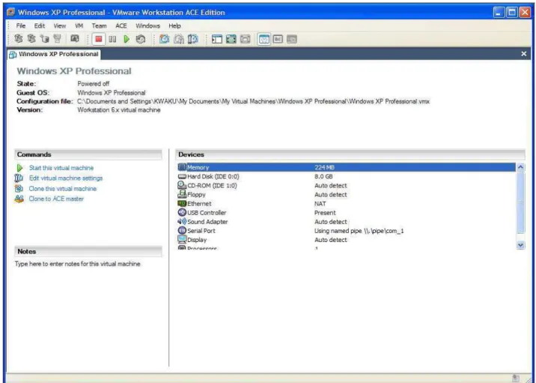Click the Revert to snapshot toolbar icon

pos(179,40)
